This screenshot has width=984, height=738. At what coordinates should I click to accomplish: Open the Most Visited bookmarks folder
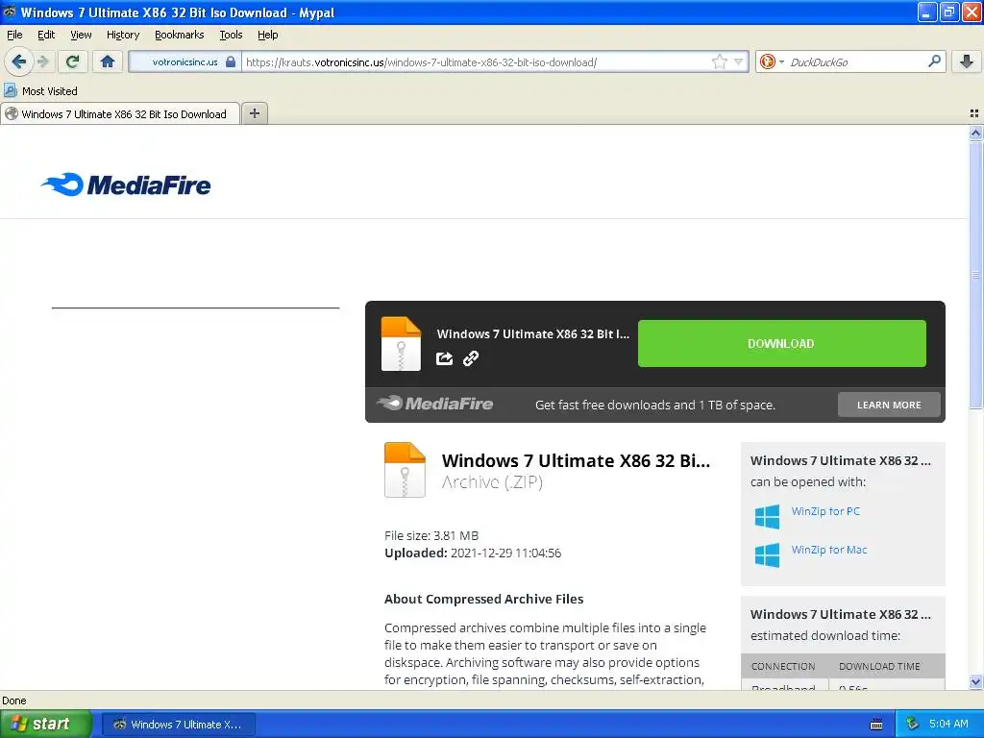tap(40, 91)
